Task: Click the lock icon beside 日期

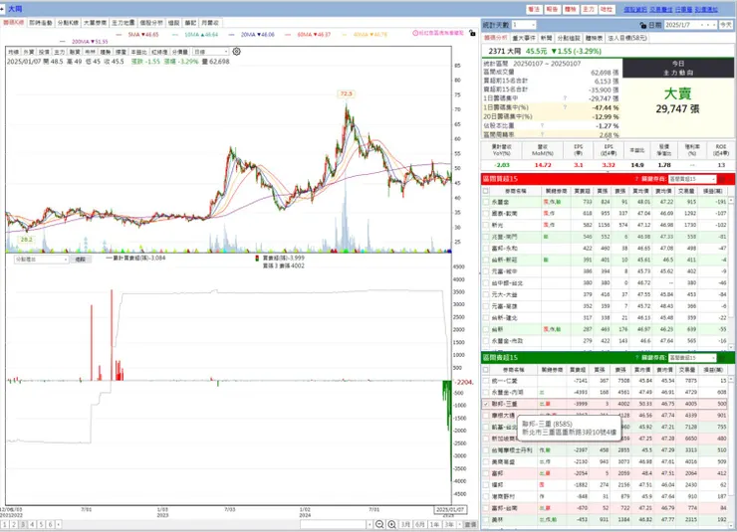Action: pyautogui.click(x=642, y=25)
